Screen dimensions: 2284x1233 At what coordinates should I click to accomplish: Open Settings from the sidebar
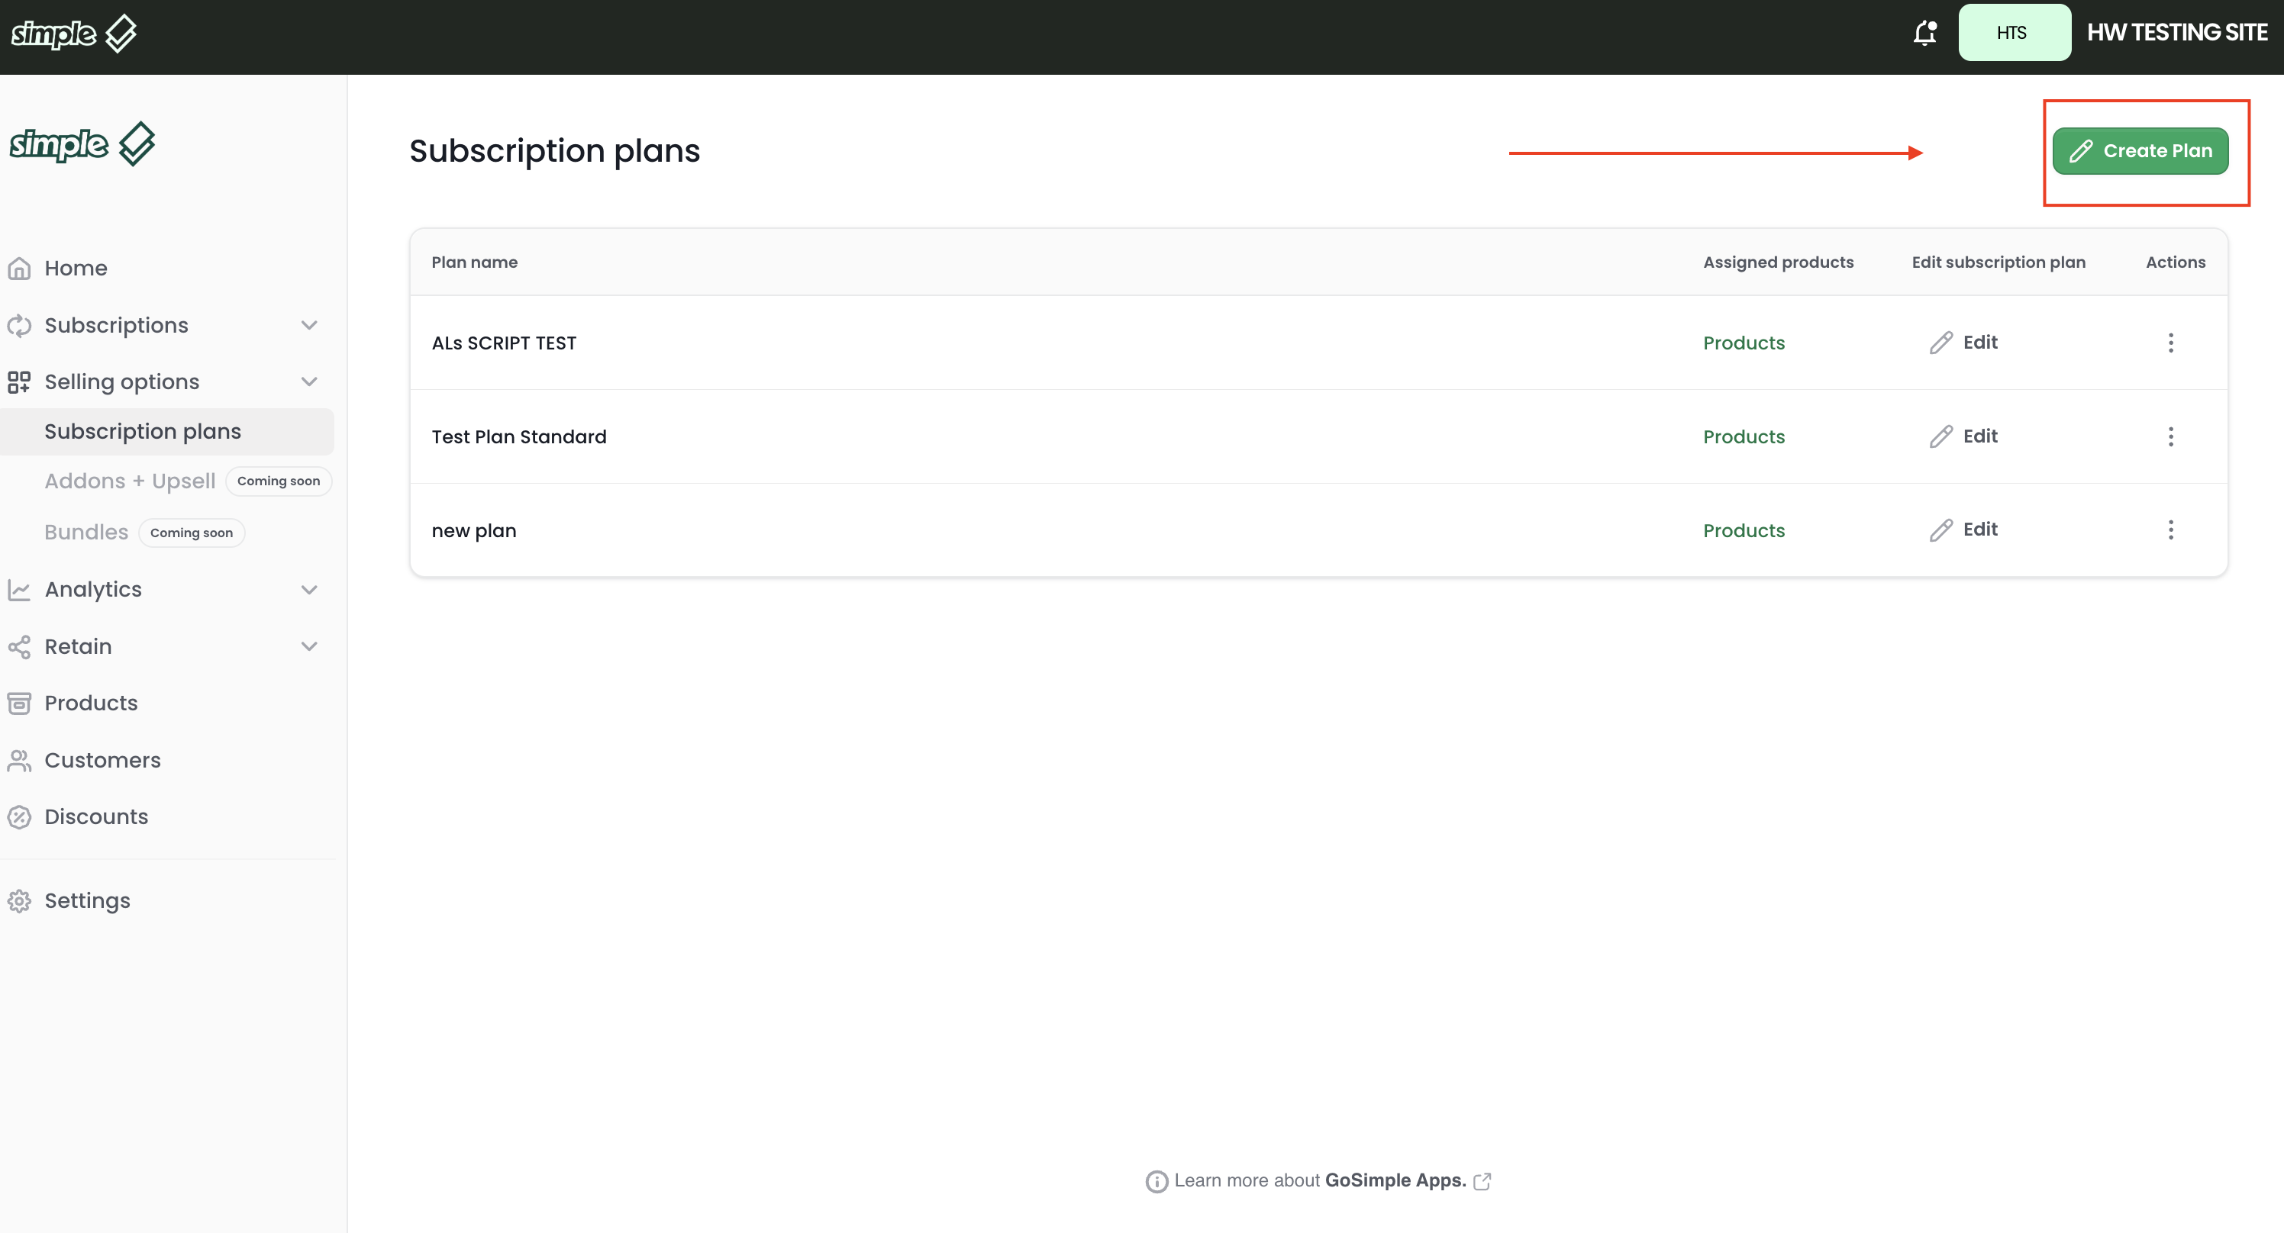click(x=87, y=900)
